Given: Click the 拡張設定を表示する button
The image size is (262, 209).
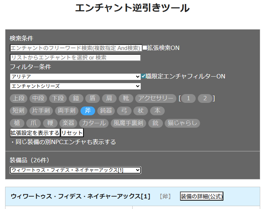Looking at the screenshot, I should click(35, 133).
